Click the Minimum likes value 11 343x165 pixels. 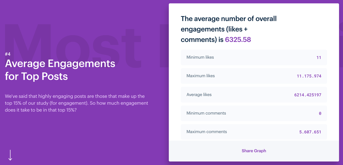319,58
